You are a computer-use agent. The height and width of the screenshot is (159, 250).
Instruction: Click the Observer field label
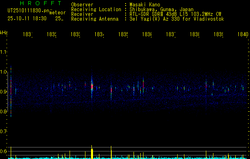[x=82, y=4]
